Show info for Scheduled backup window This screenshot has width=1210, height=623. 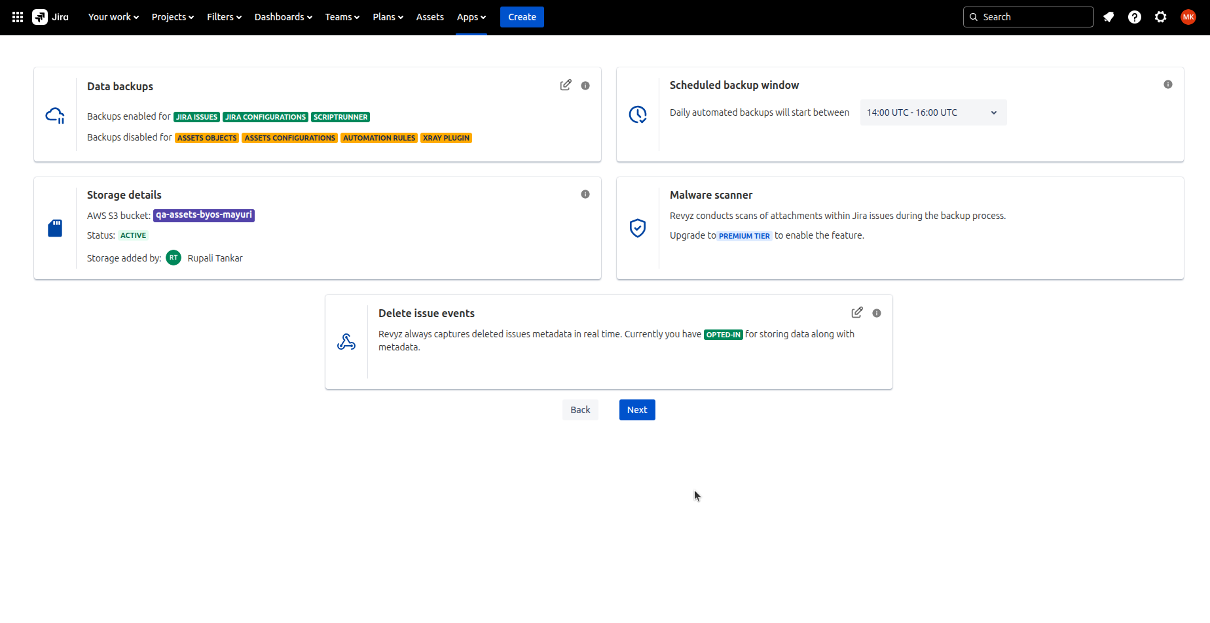(x=1167, y=84)
